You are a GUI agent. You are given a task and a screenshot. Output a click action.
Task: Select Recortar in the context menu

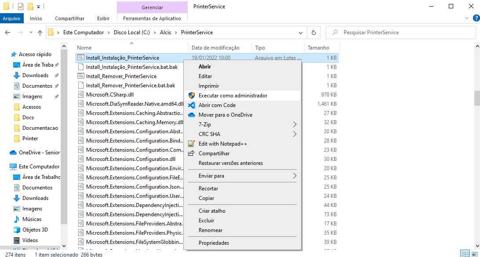coord(208,189)
